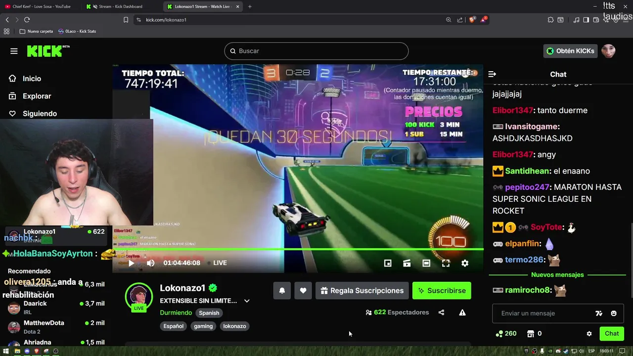Open Brave Shields icon
Image resolution: width=633 pixels, height=356 pixels.
pos(472,20)
